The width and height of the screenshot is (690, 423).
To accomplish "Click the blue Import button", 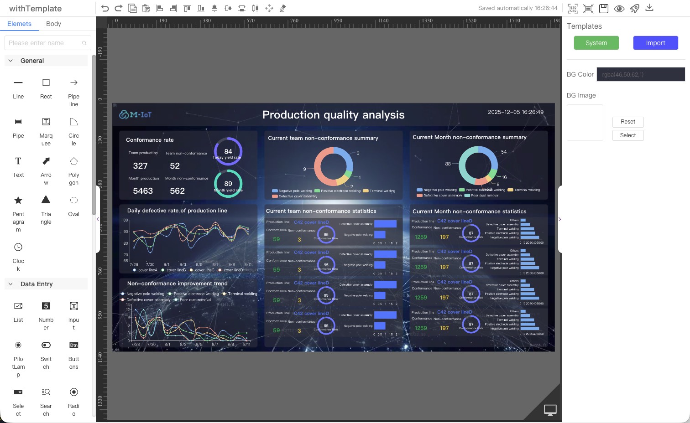I will (655, 43).
